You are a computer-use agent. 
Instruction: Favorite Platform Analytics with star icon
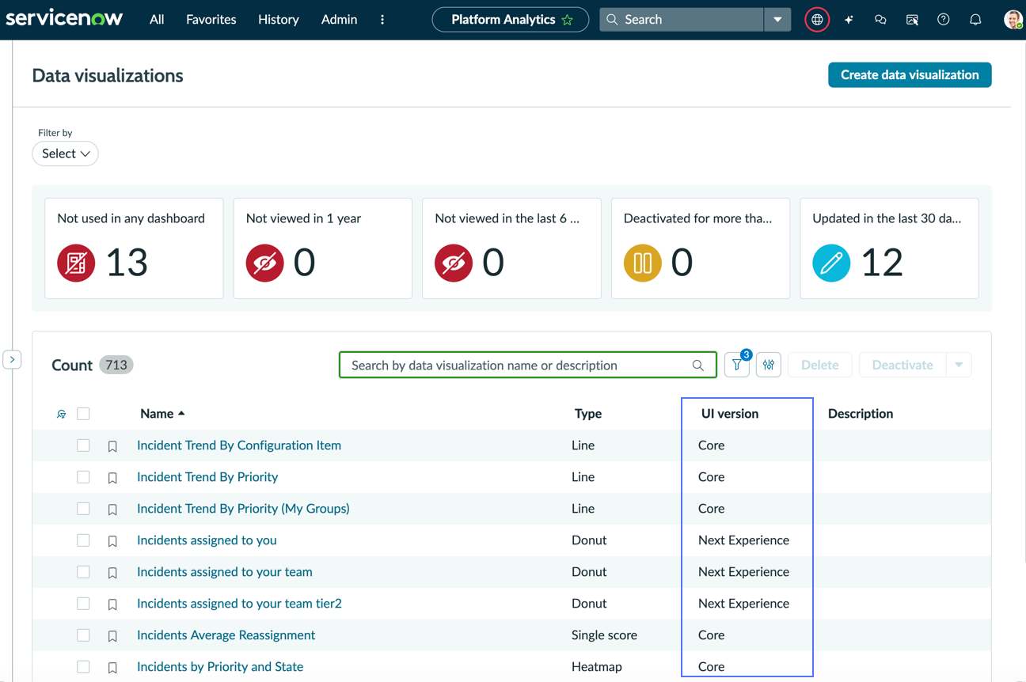coord(568,20)
